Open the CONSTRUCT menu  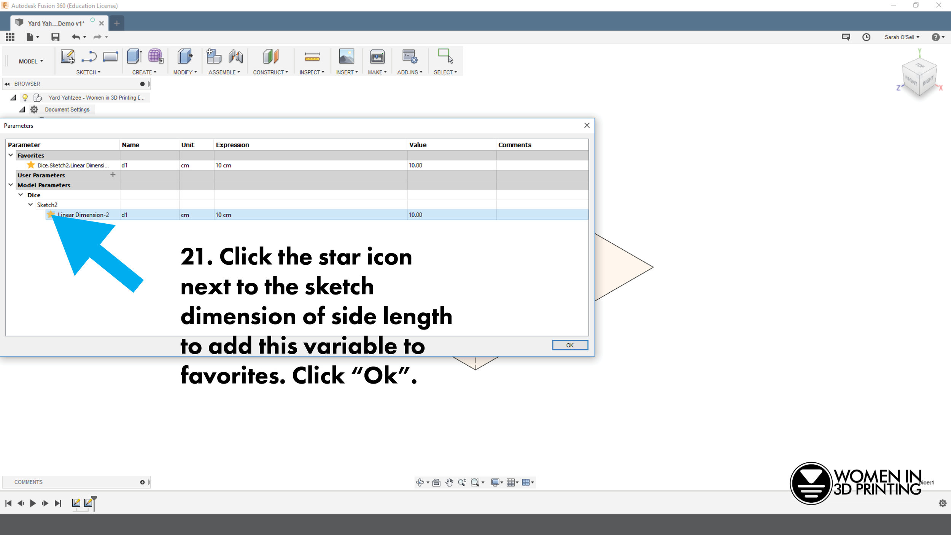[x=270, y=72]
